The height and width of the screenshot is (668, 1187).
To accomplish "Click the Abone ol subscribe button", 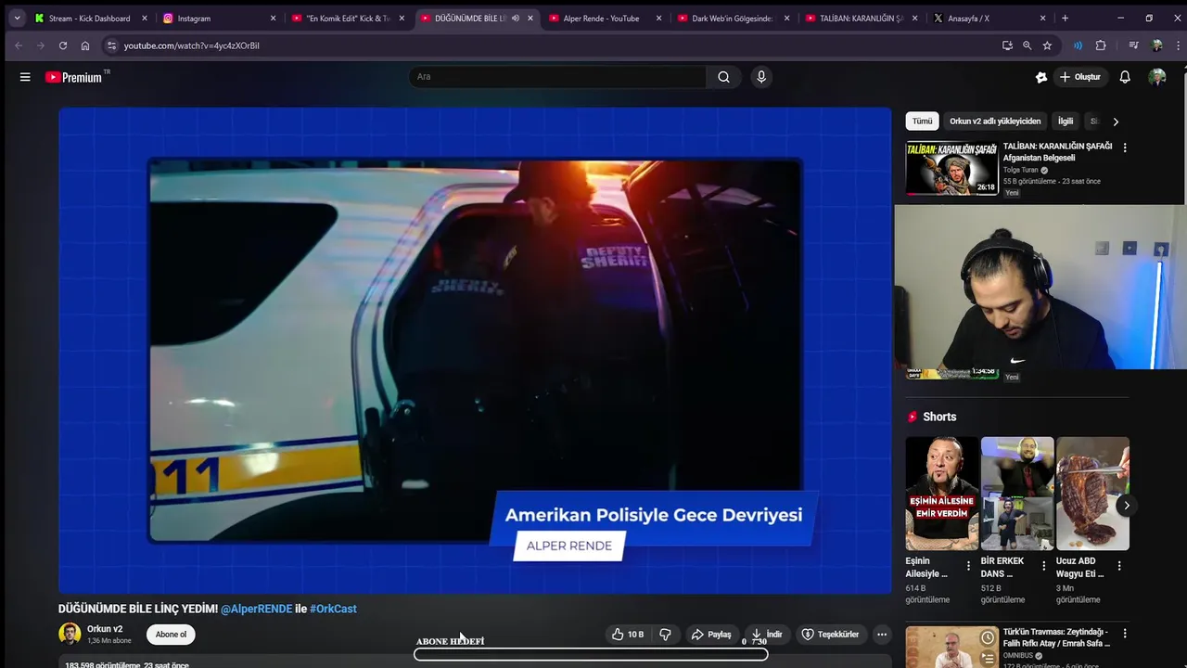I will click(171, 635).
